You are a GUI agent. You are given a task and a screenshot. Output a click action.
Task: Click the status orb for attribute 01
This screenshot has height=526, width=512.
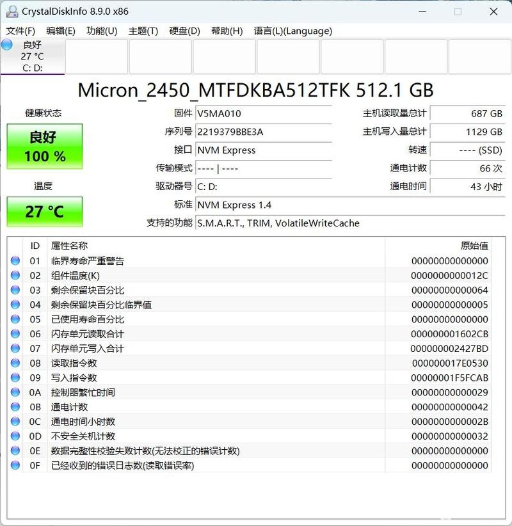[x=15, y=260]
